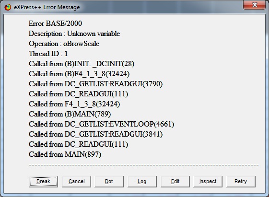Viewport: 269px width, 197px height.
Task: Click the Break button
Action: (x=43, y=182)
